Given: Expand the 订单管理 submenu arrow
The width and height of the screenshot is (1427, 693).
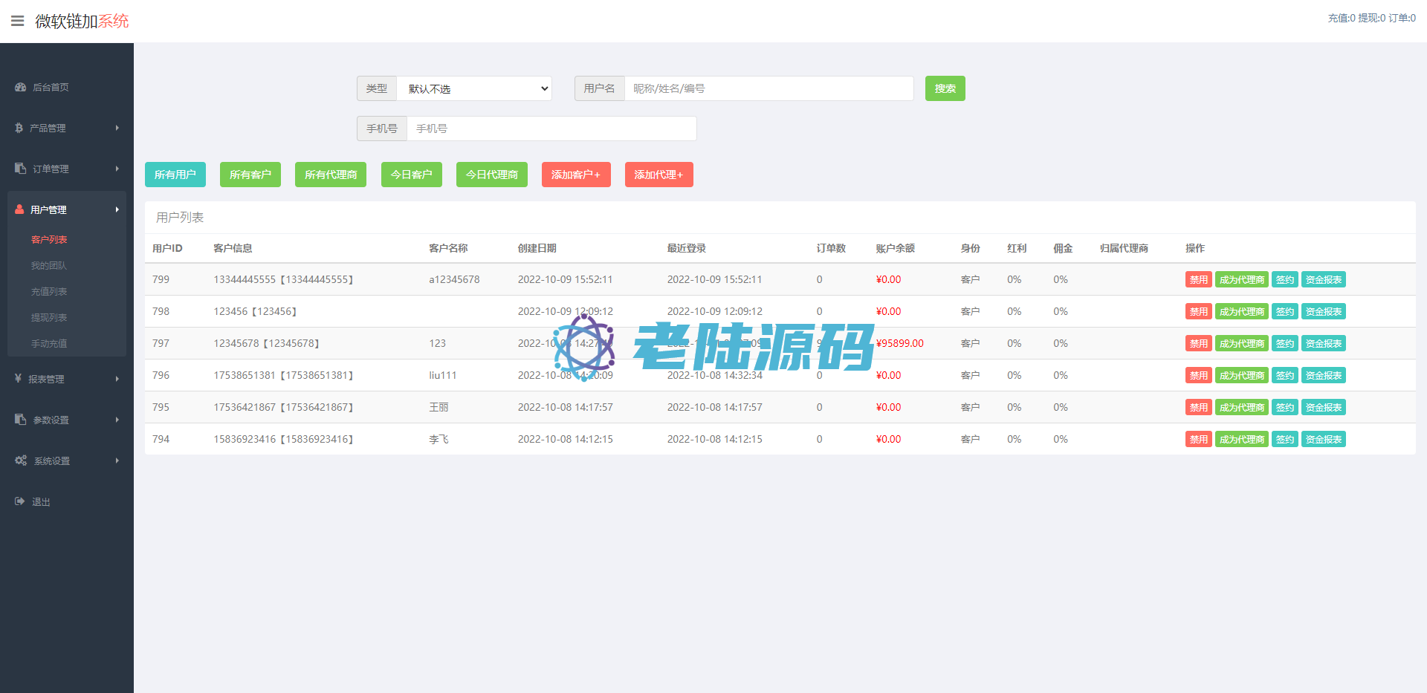Looking at the screenshot, I should tap(117, 169).
